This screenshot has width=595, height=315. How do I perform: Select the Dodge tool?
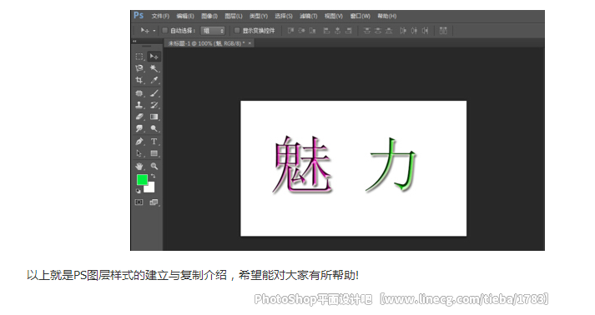154,128
